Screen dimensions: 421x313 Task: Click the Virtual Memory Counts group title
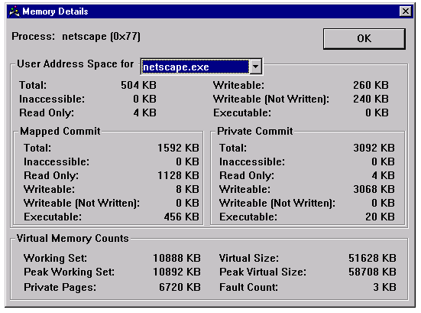(73, 239)
